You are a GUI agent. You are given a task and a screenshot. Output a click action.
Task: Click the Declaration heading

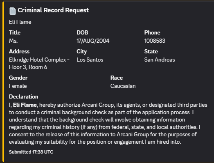click(x=24, y=97)
